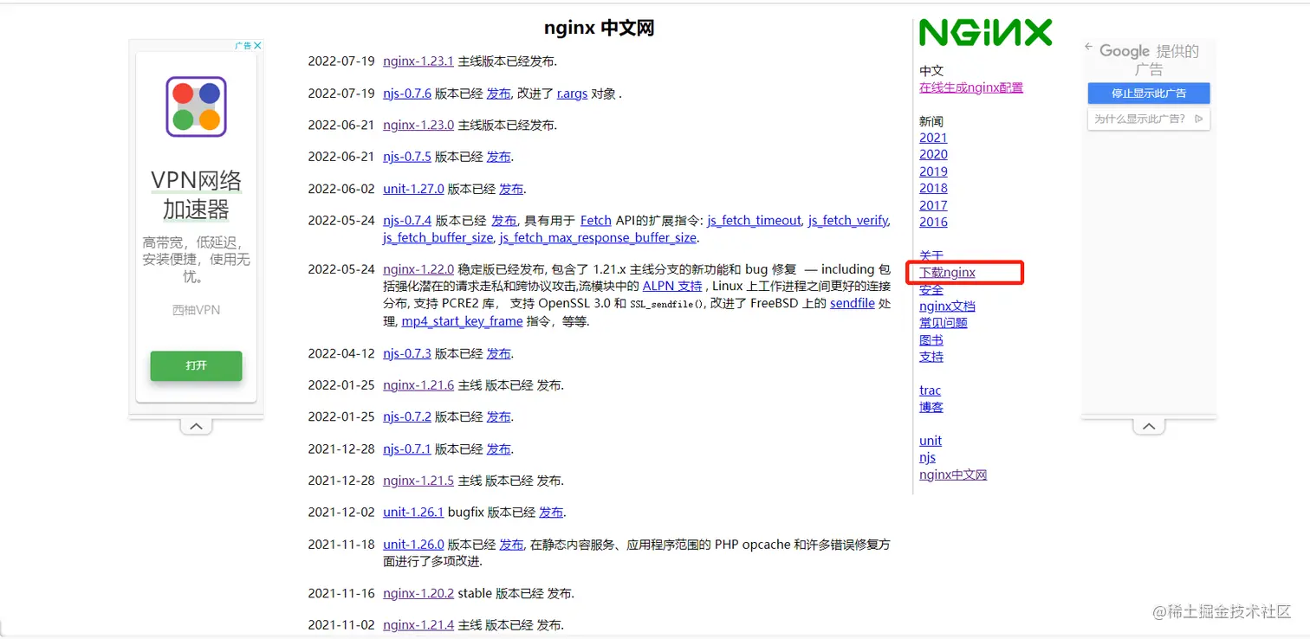Open unit-1.27.0 link
The height and width of the screenshot is (639, 1310).
pos(413,189)
